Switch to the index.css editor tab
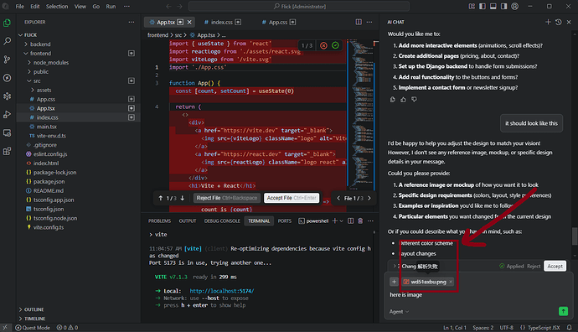Image resolution: width=578 pixels, height=332 pixels. (223, 22)
